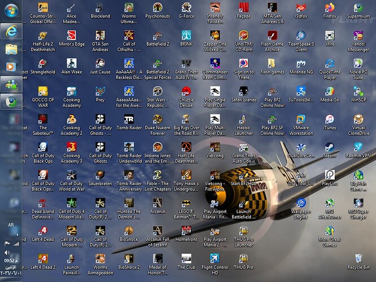Click the AR language indicator
The height and width of the screenshot is (282, 376).
(x=11, y=225)
